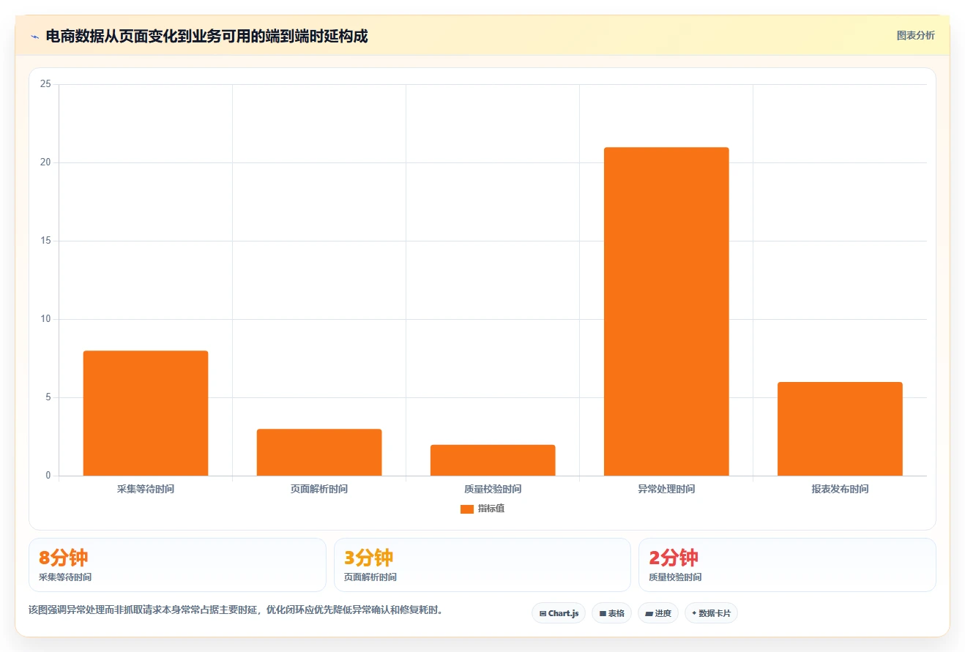Open the 2分钟 质量校验时间 data card
965x652 pixels.
coord(787,565)
